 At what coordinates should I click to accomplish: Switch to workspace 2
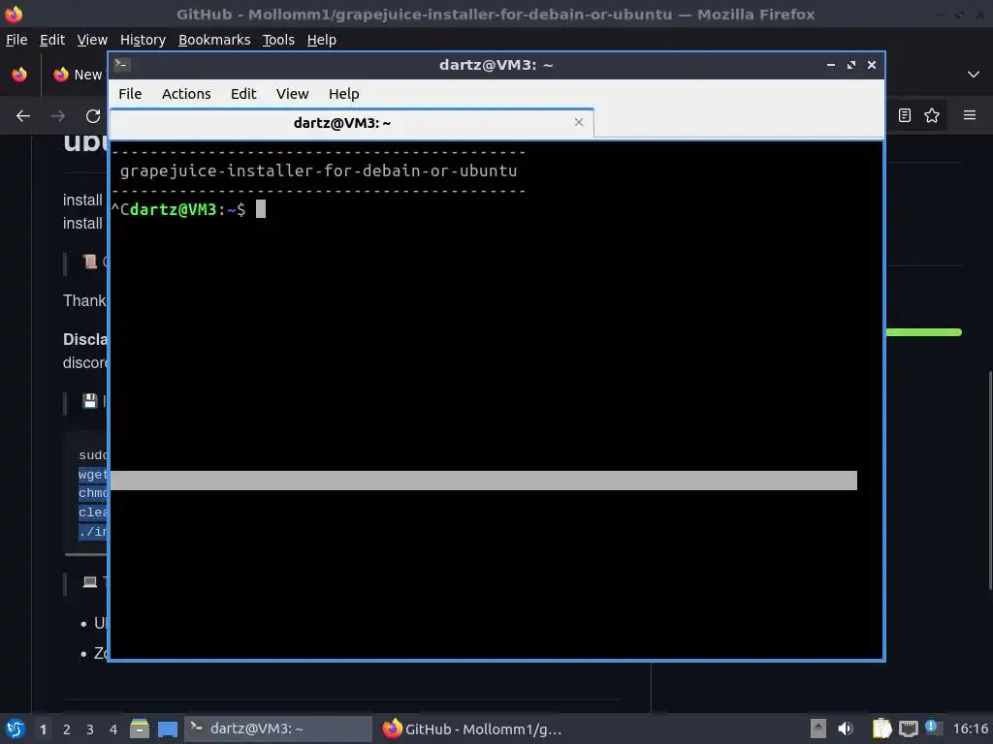67,729
